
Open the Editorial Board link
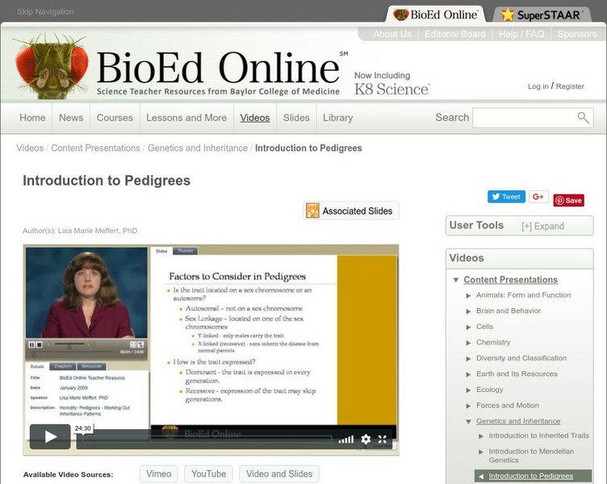coord(455,34)
